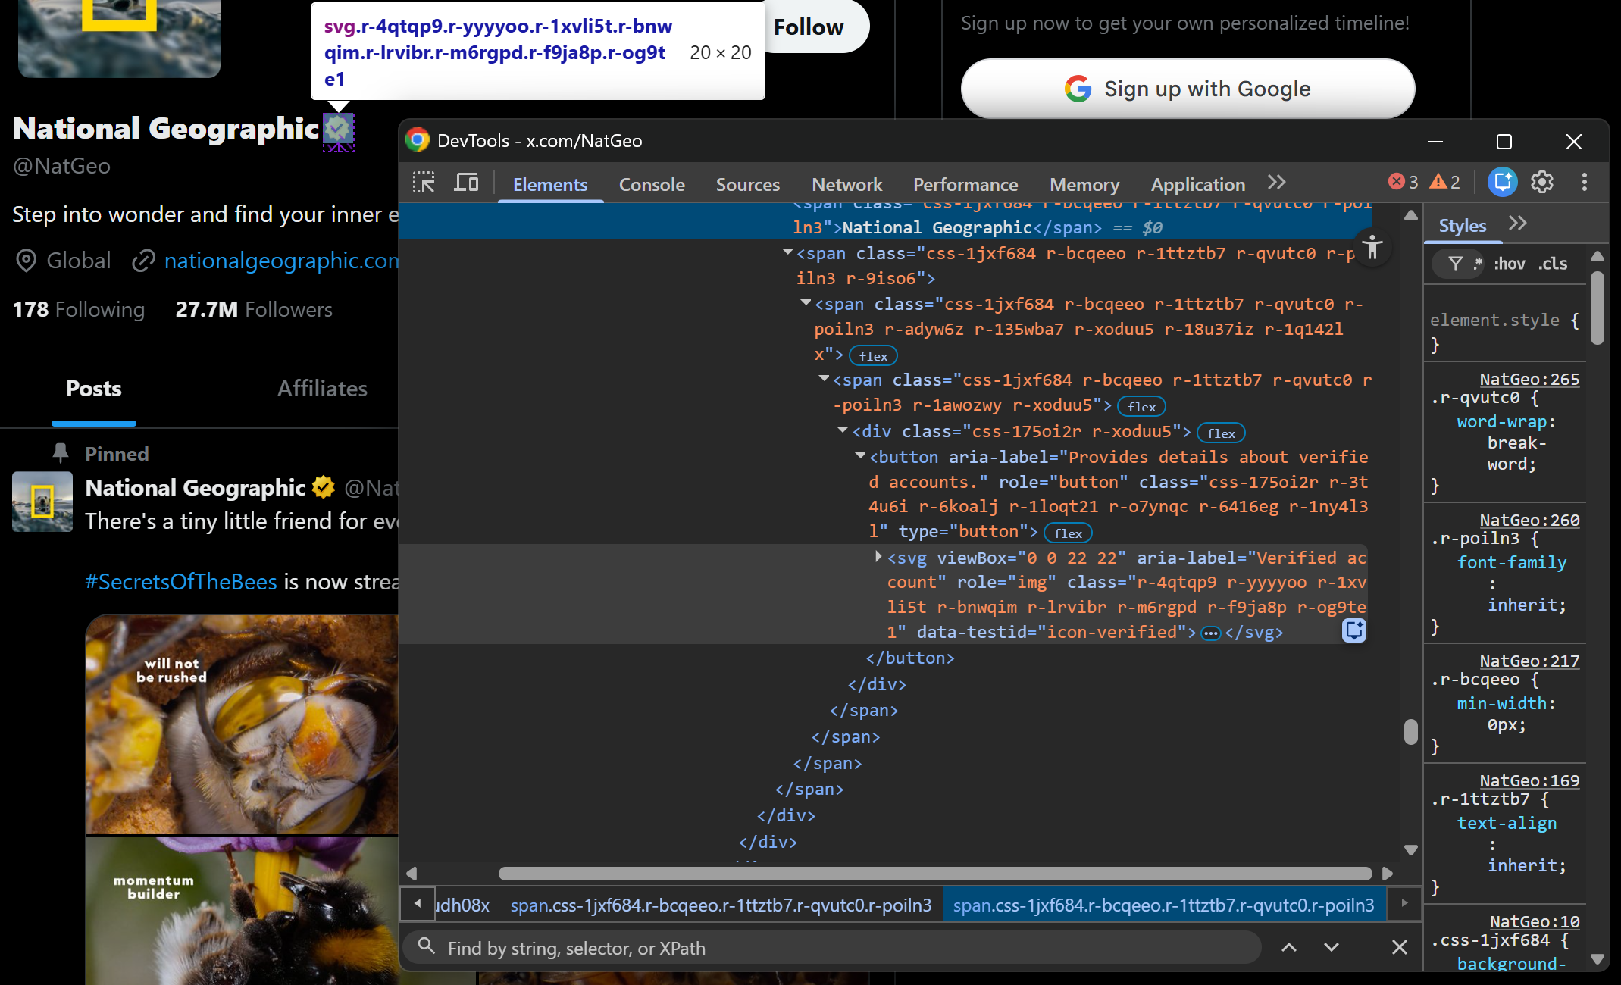Select breadcrumb span.css-1jxf684 highlighted item
1621x985 pixels.
click(x=1163, y=905)
